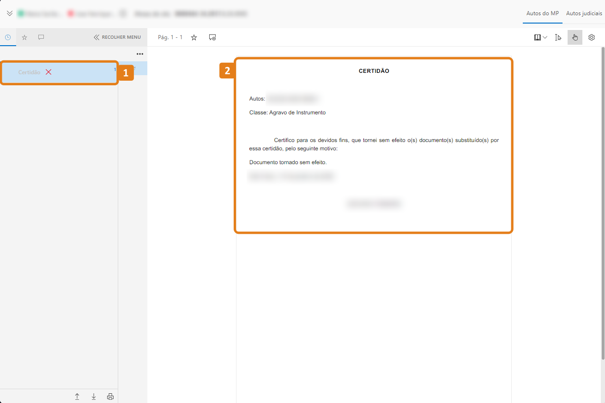Mark page as favorite with star

(x=194, y=37)
